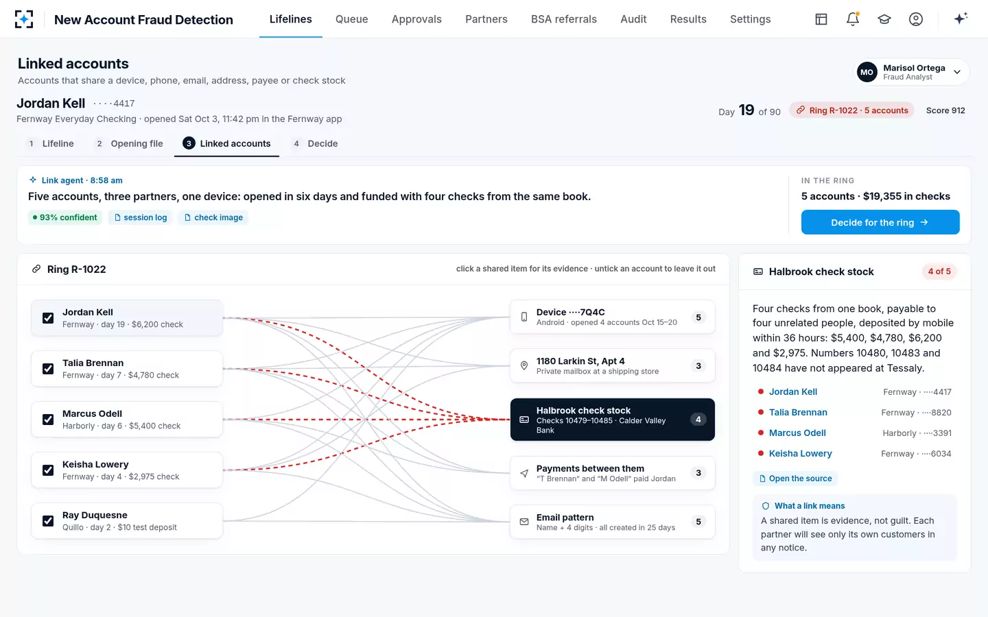988x617 pixels.
Task: Click the app logo icon
Action: point(24,19)
